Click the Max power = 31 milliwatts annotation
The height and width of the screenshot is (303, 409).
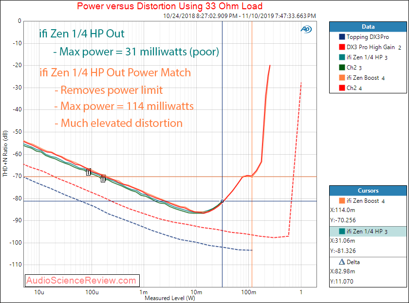click(x=136, y=52)
